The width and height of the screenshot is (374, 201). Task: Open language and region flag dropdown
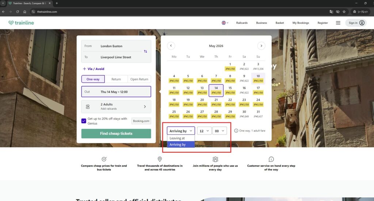pyautogui.click(x=225, y=23)
